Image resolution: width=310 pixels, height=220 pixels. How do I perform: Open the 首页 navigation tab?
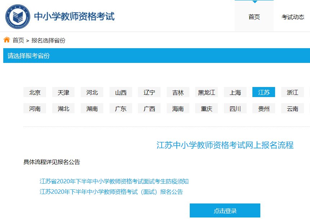[254, 17]
